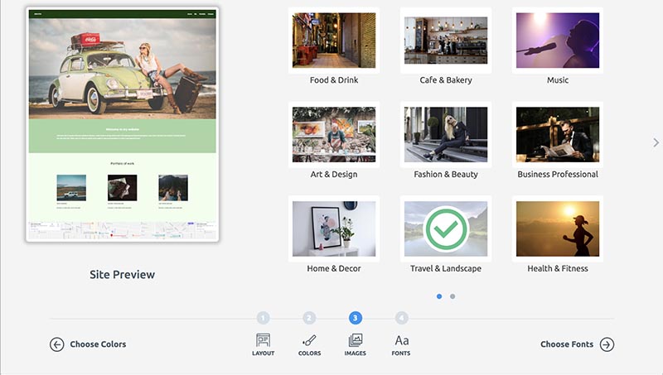663x375 pixels.
Task: Click the left arrow circle icon
Action: pos(56,344)
